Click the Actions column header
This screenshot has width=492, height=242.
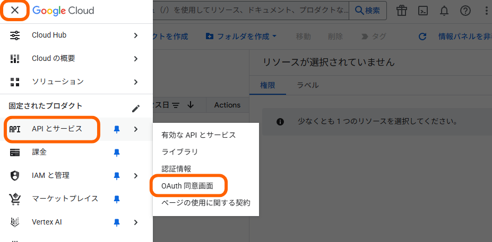coord(227,105)
